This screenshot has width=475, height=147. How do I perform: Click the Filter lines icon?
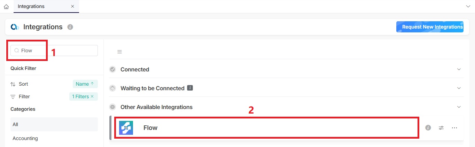[13, 96]
